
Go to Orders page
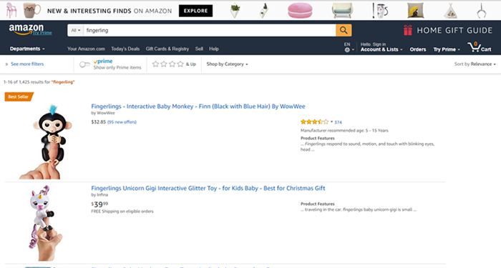click(x=418, y=49)
